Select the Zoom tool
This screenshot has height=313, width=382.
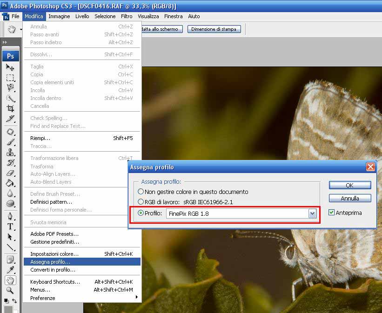coord(10,290)
